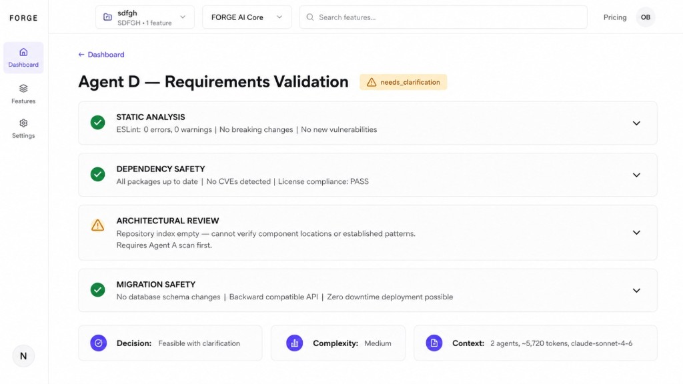Open Settings in the sidebar
Viewport: 683px width, 384px height.
(x=23, y=129)
